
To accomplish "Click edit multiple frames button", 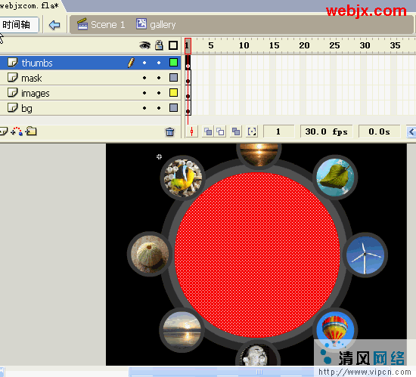I will point(236,131).
